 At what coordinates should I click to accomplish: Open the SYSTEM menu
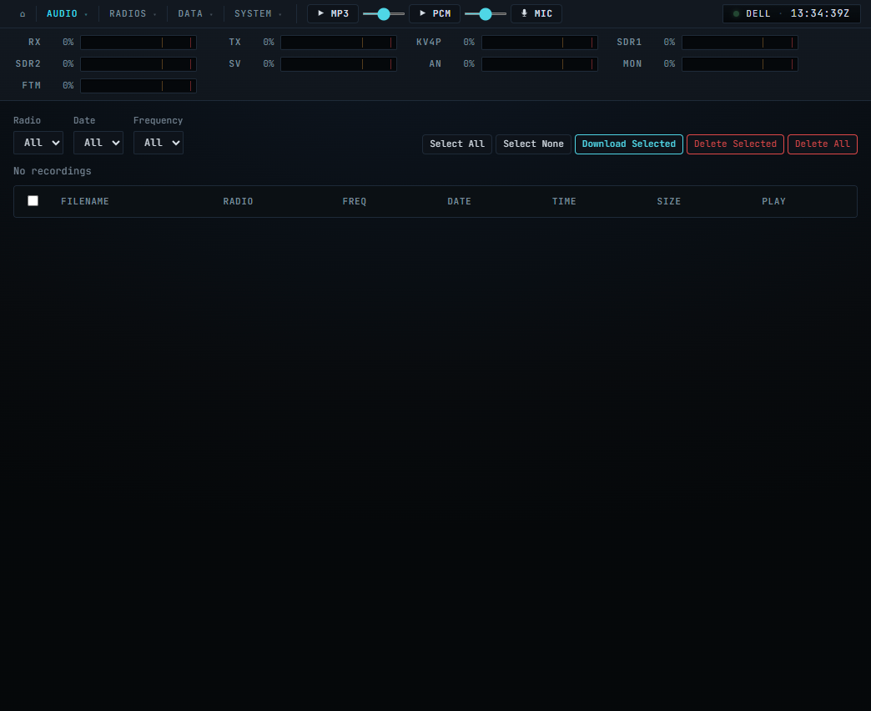pyautogui.click(x=258, y=14)
